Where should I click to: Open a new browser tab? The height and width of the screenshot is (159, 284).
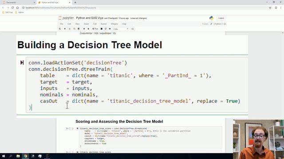(75, 3)
